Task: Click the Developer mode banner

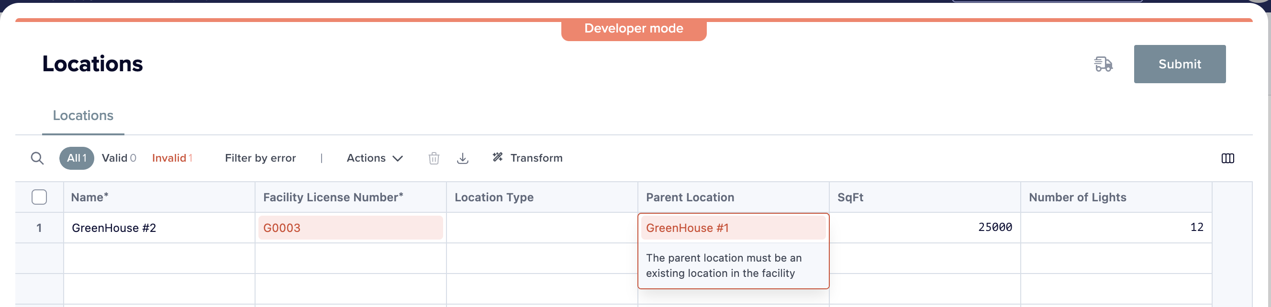Action: (x=634, y=29)
